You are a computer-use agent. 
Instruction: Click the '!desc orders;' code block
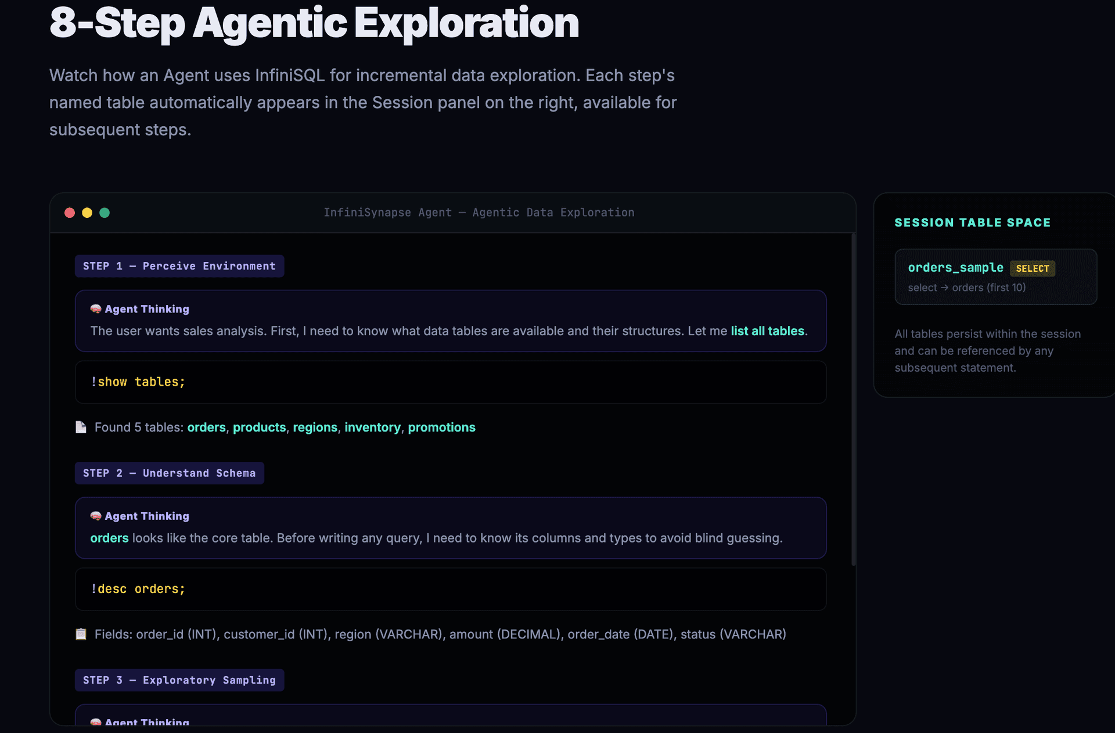[x=450, y=589]
